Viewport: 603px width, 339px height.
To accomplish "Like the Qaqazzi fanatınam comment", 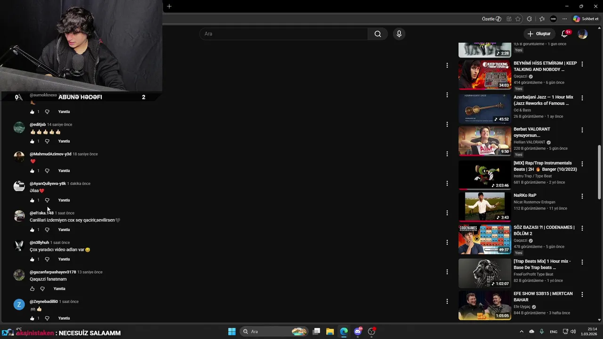I will click(x=32, y=289).
